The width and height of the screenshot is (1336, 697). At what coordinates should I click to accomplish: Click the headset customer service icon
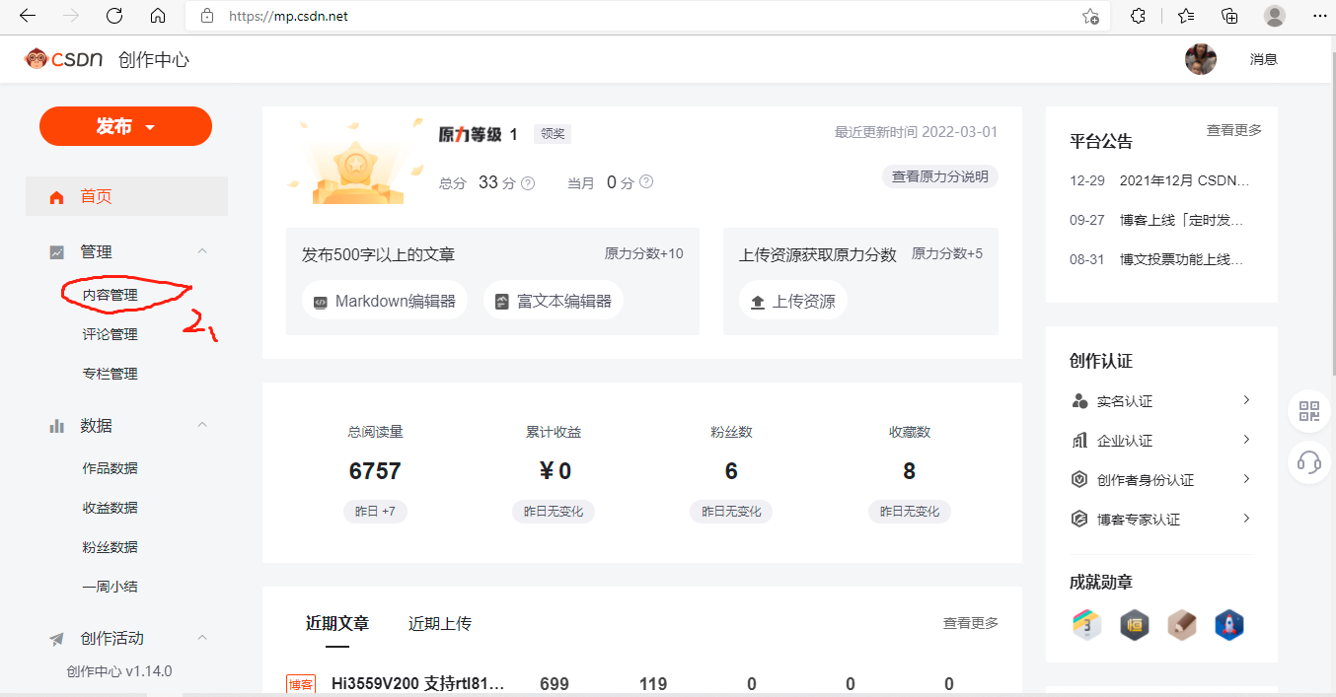tap(1309, 461)
